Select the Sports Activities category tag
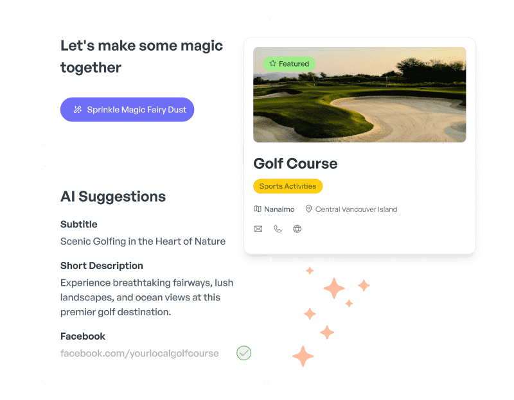 288,186
